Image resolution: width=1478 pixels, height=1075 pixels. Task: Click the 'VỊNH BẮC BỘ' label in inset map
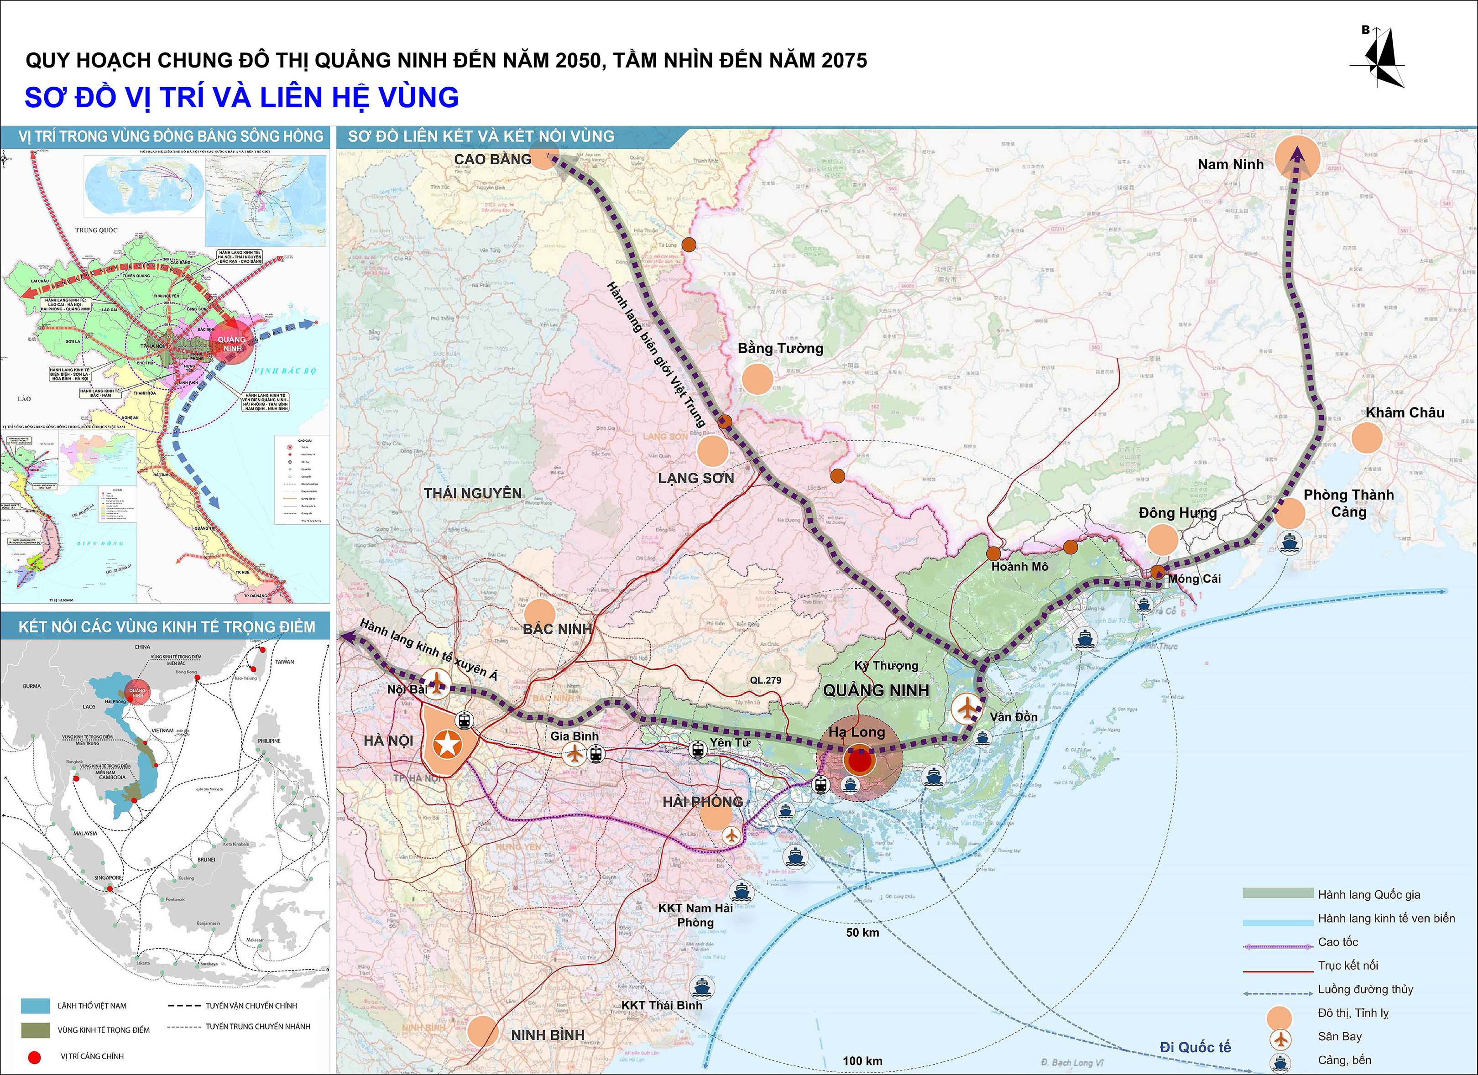pyautogui.click(x=286, y=371)
